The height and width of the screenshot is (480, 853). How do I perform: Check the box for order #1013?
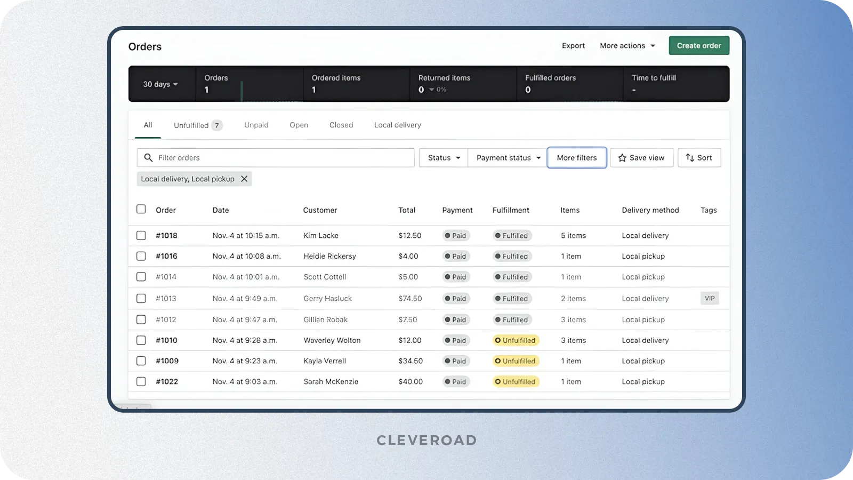(141, 299)
